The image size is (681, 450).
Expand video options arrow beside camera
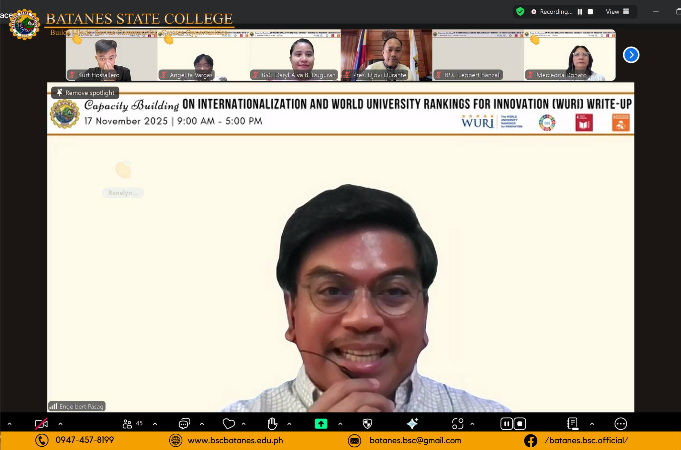pos(61,424)
